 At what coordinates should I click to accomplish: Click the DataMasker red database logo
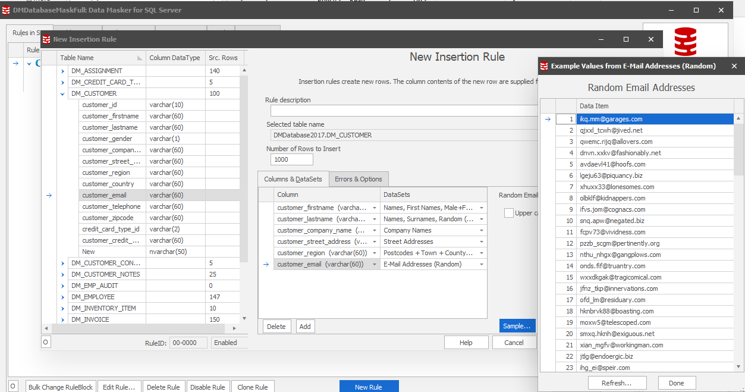[x=685, y=42]
